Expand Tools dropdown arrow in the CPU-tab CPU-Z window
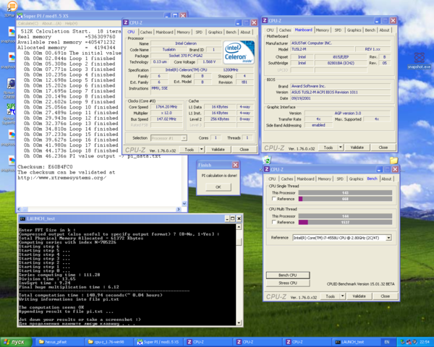Viewport: 434px width, 347px height. coord(202,150)
